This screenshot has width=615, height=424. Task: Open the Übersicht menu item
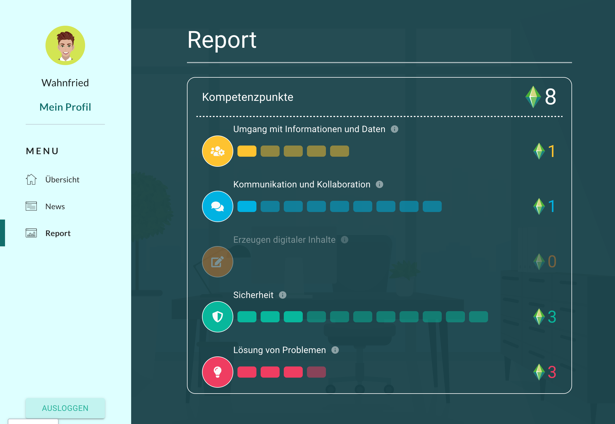coord(62,180)
